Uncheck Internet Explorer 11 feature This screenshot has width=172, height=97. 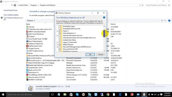coord(59,33)
